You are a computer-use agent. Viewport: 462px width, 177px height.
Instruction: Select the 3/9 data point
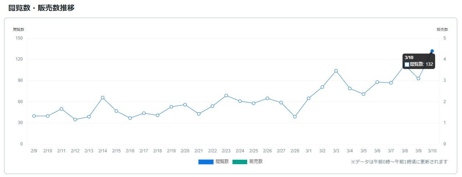click(x=418, y=79)
